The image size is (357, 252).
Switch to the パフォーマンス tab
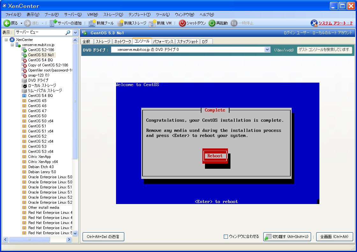tap(163, 41)
